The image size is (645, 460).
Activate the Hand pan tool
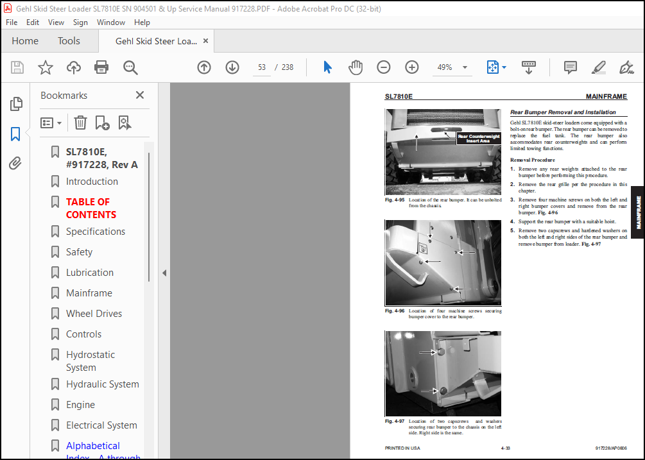356,67
